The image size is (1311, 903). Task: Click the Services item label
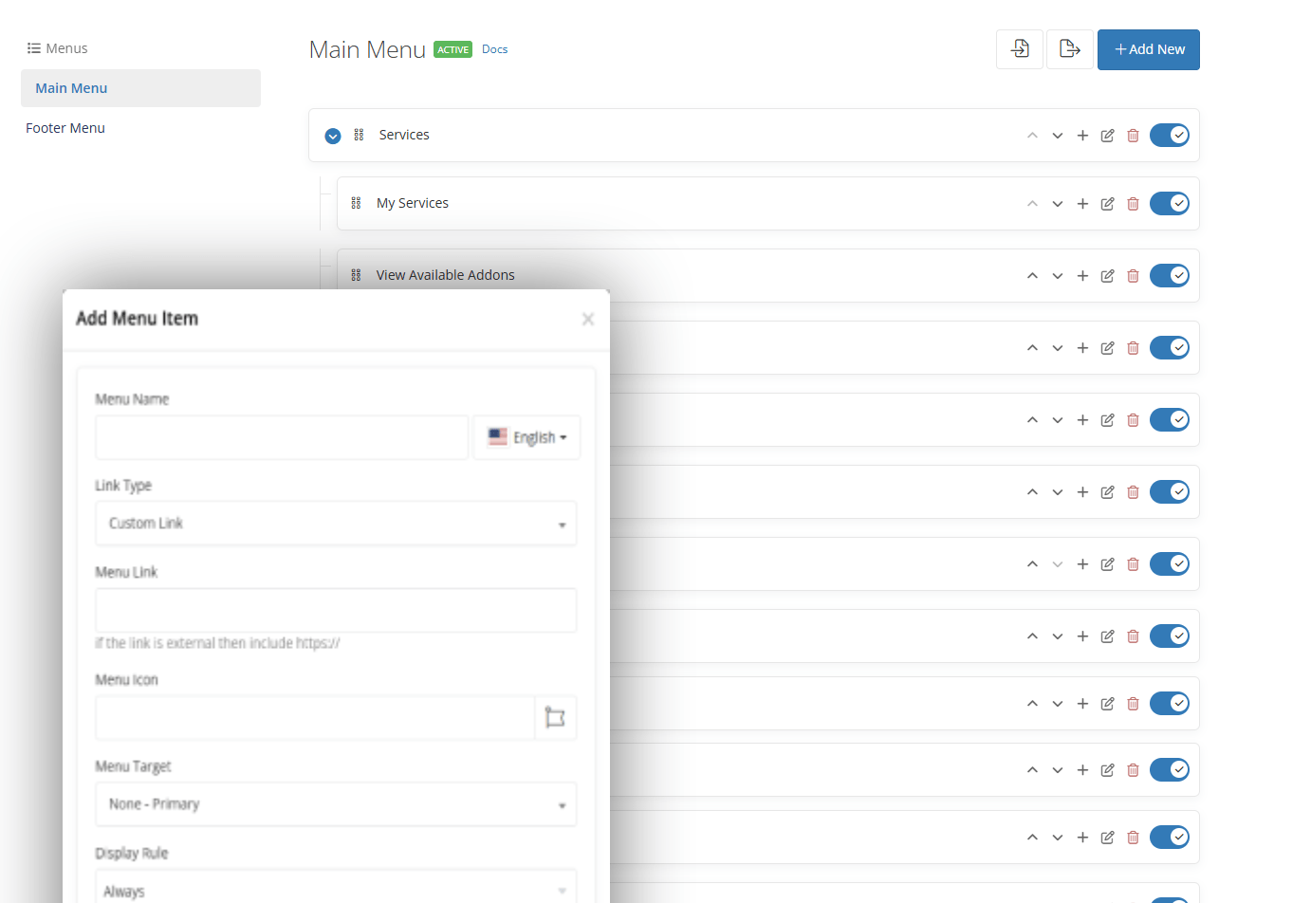tap(404, 135)
